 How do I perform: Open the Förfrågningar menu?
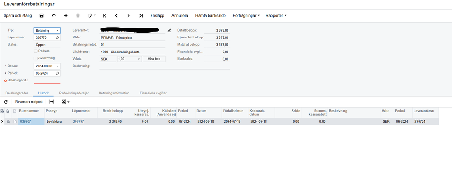pyautogui.click(x=246, y=15)
